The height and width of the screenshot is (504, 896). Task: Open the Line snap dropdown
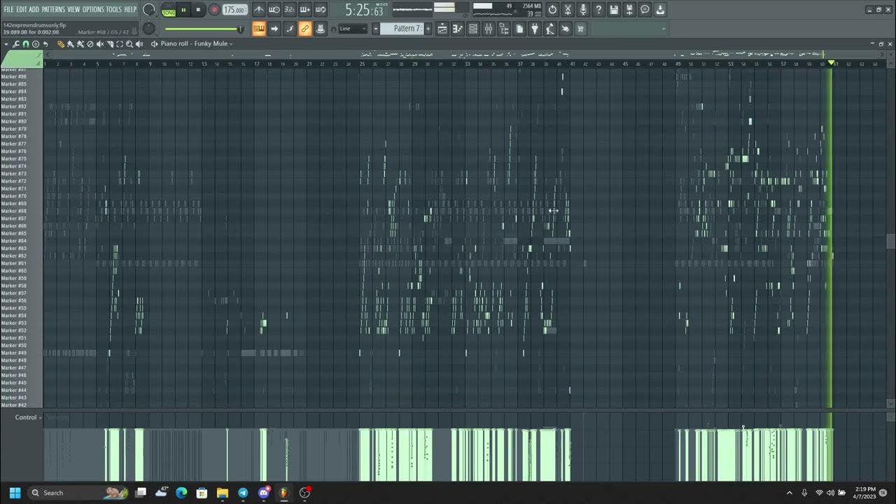(x=353, y=29)
